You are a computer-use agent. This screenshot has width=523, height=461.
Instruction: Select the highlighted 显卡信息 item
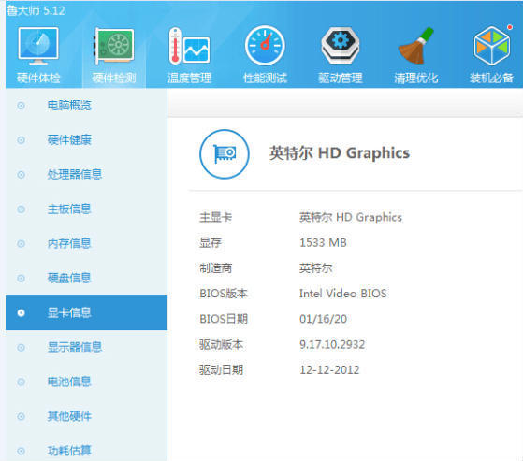[x=86, y=312]
